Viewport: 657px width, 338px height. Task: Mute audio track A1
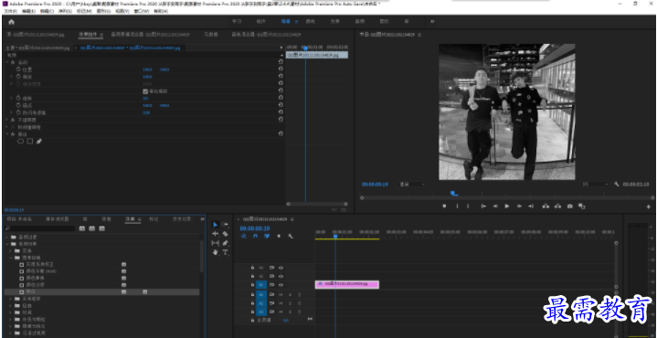[281, 294]
